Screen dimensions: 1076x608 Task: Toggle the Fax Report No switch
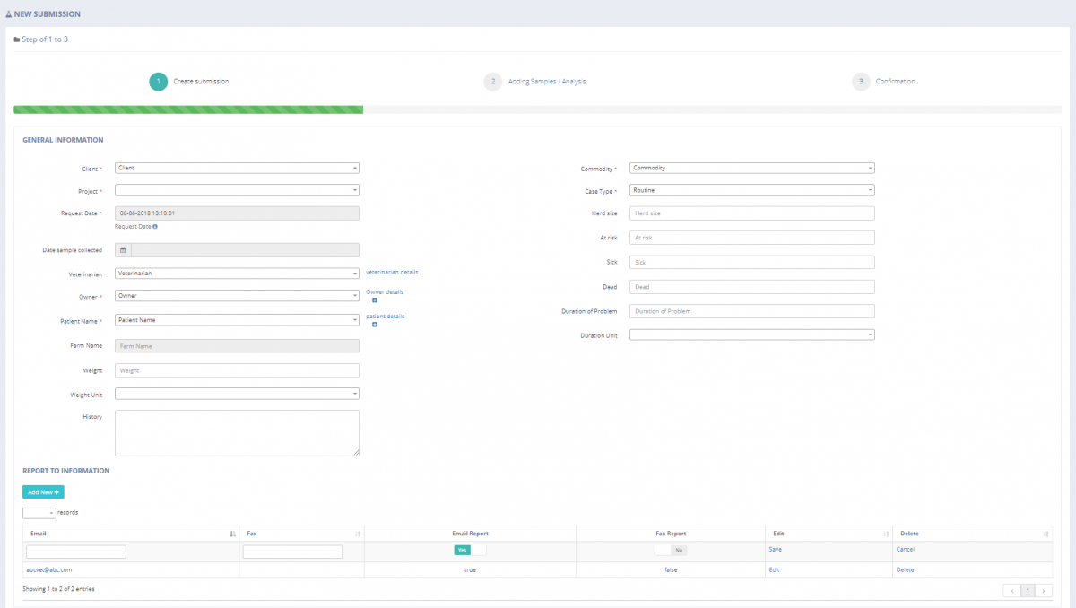(x=671, y=550)
